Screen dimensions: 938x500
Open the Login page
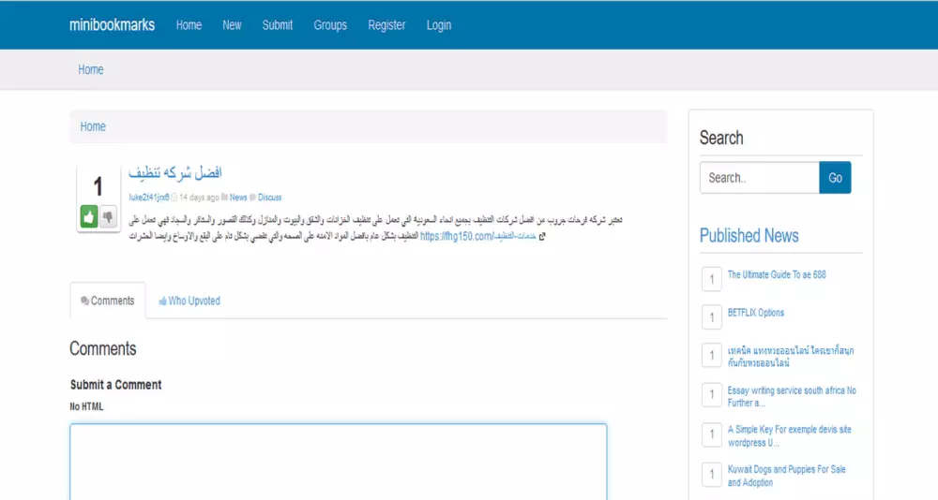(x=439, y=25)
